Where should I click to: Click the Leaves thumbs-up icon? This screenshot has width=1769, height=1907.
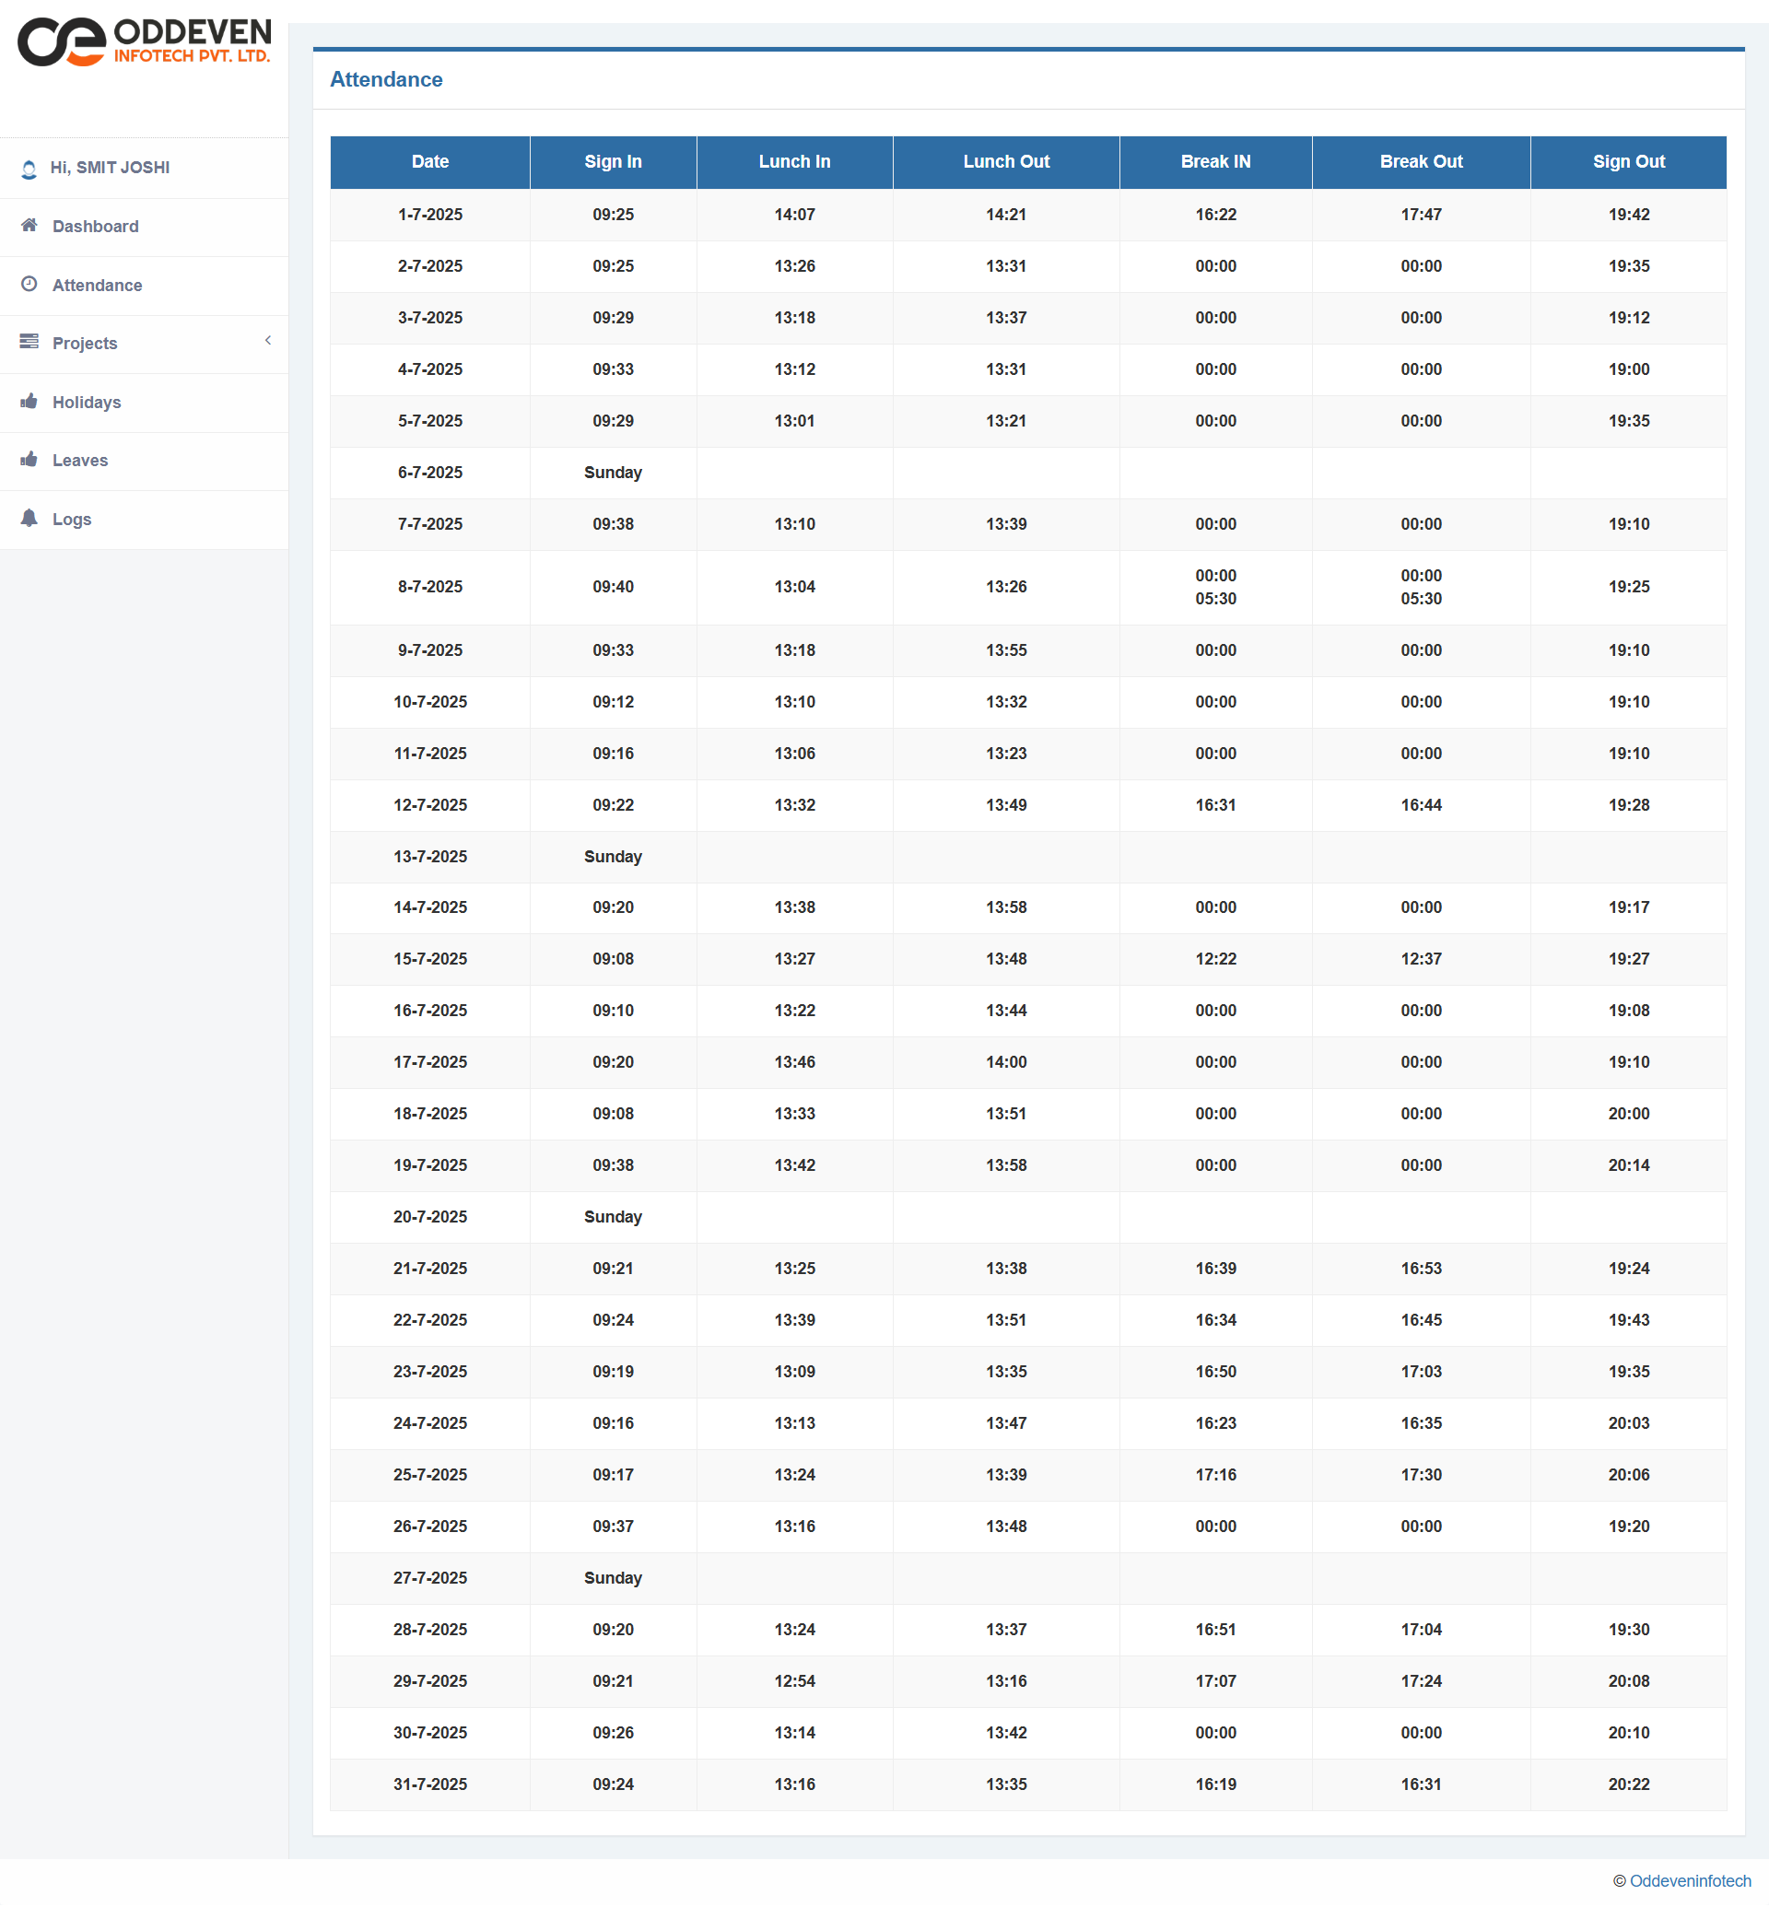[29, 460]
